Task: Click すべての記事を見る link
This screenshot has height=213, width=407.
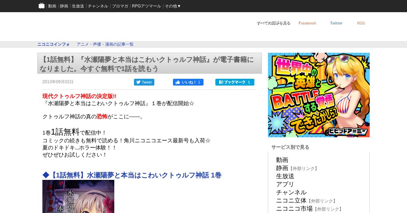Action: 273,23
